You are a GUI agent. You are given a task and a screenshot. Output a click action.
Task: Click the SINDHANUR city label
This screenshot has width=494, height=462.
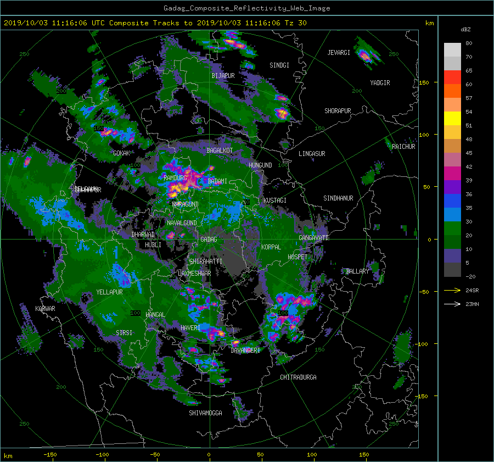pyautogui.click(x=338, y=198)
